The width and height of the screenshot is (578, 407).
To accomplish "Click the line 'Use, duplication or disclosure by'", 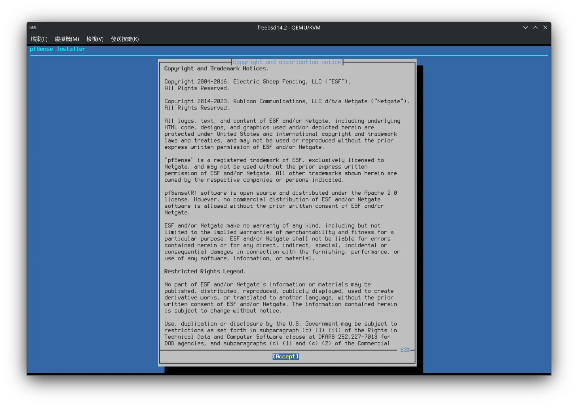I will [x=280, y=324].
